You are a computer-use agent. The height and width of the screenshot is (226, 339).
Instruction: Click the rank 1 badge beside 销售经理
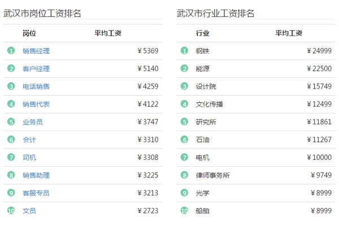(11, 51)
